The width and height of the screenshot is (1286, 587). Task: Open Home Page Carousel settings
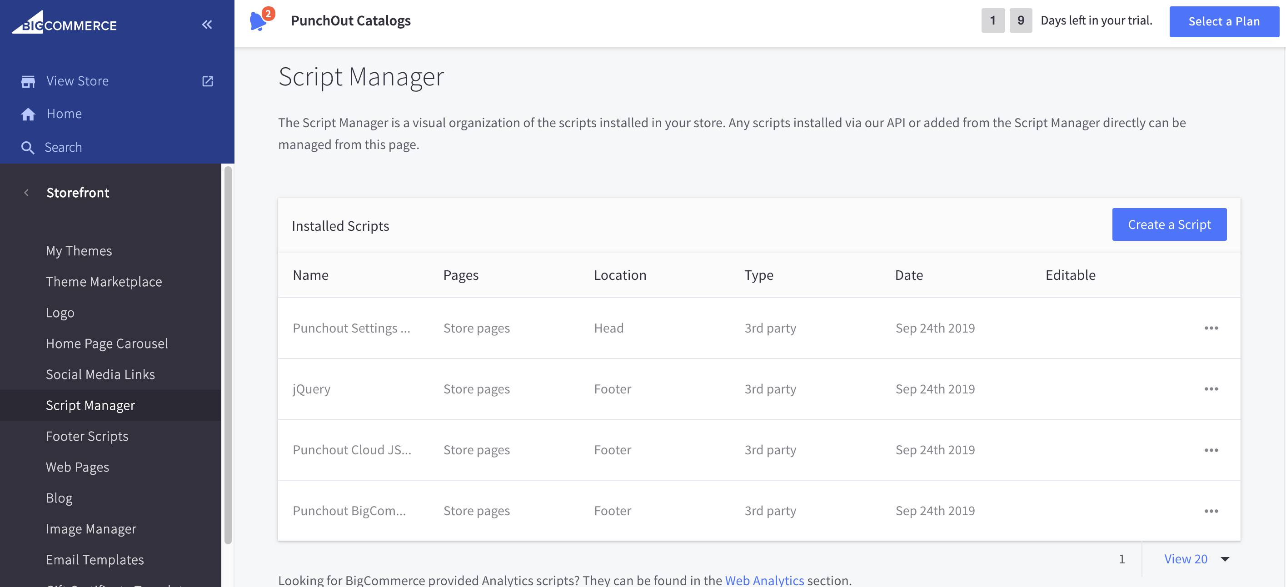[x=107, y=343]
